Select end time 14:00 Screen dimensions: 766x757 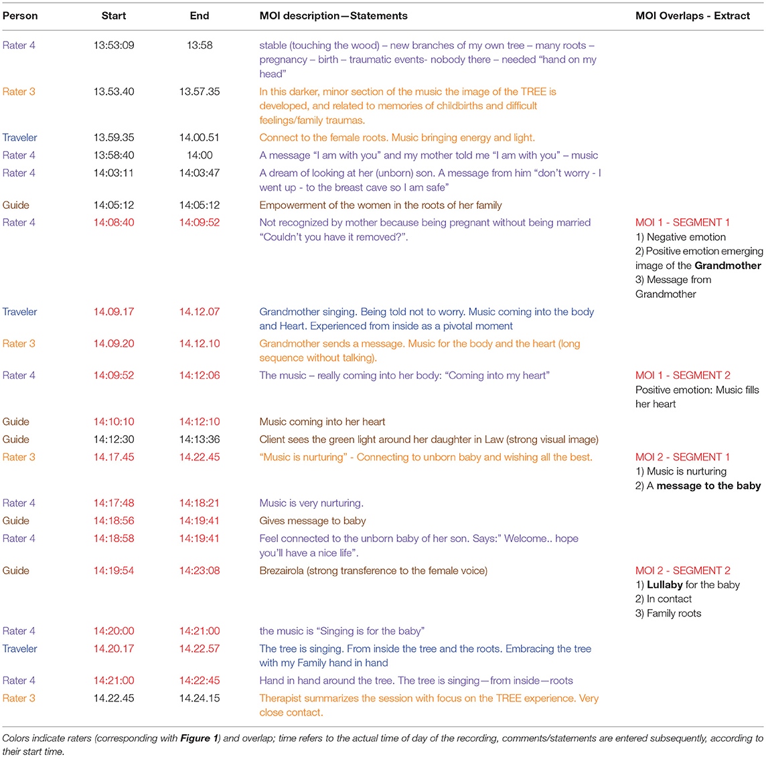coord(200,155)
